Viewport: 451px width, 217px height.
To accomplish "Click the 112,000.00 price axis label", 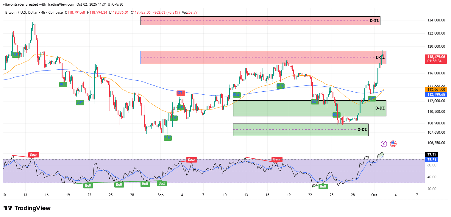I will click(436, 101).
